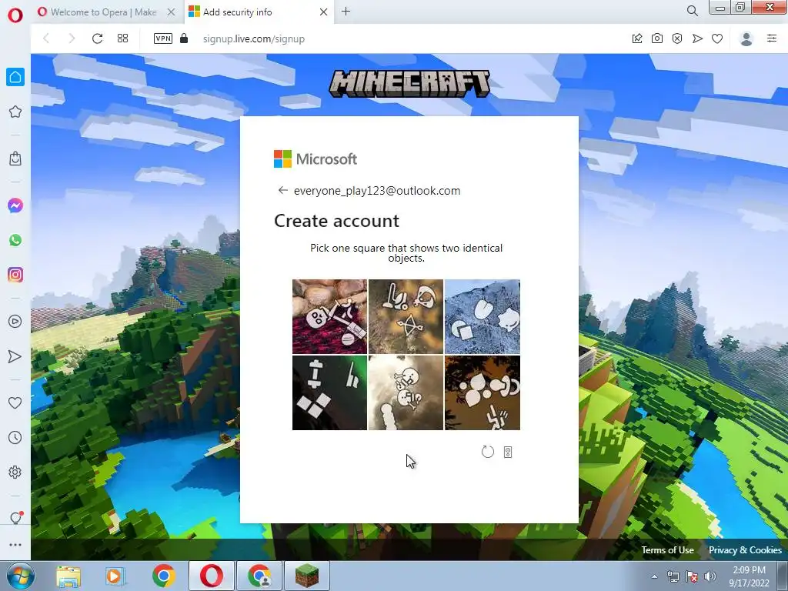Click the Minecraft logo banner
The height and width of the screenshot is (591, 788).
[409, 84]
